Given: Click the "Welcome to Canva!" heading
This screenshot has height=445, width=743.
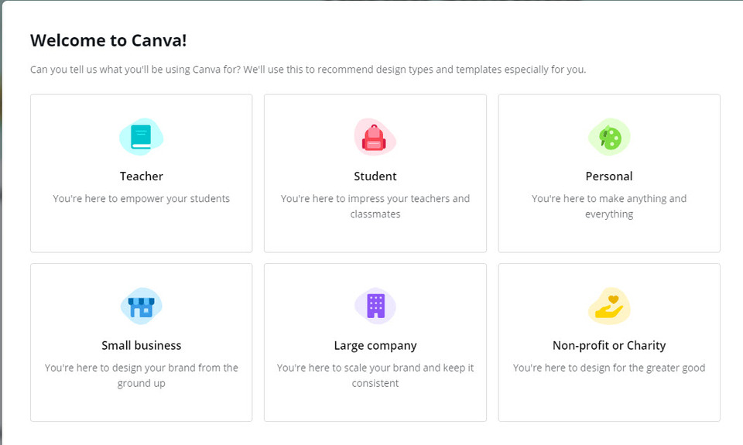Looking at the screenshot, I should 108,40.
